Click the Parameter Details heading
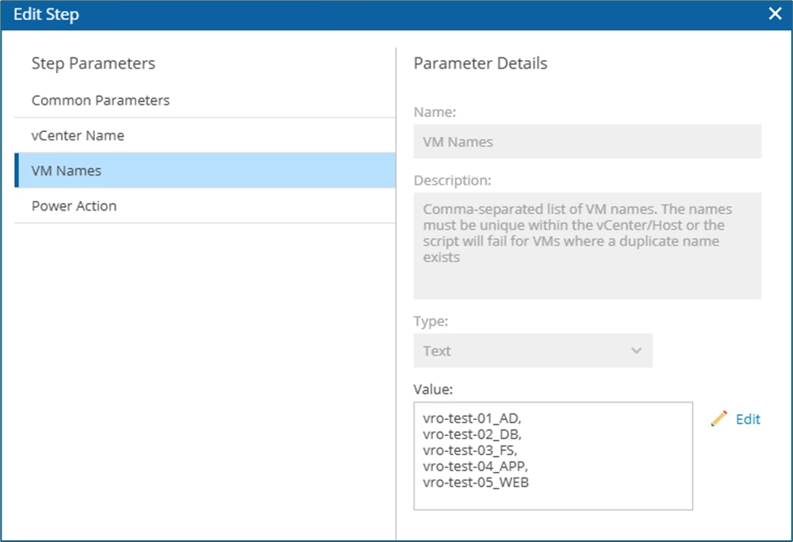Screen dimensions: 793x542 [x=480, y=63]
